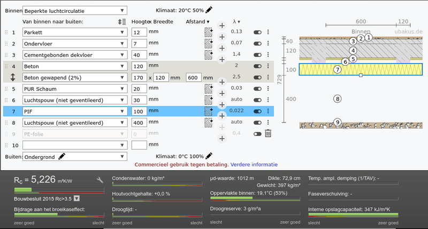Open the three-dot menu for PIF layer
428x229 pixels.
(268, 111)
